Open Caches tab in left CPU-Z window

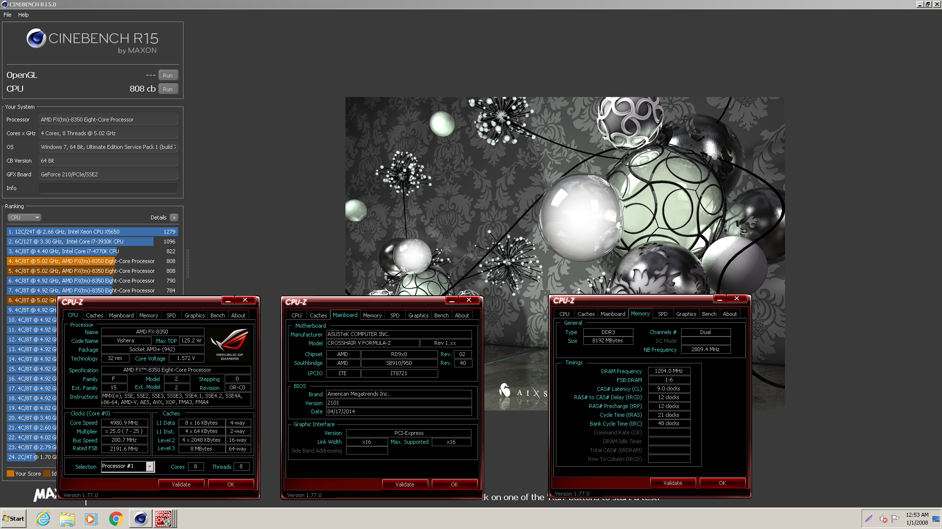[95, 315]
